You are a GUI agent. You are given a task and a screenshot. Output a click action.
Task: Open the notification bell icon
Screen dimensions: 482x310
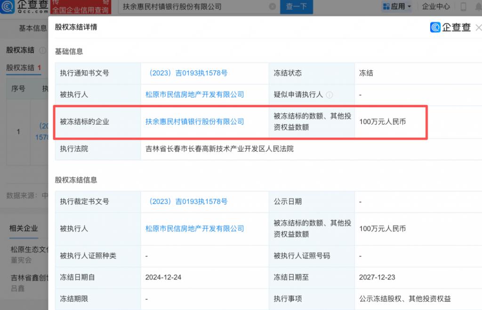pos(478,7)
